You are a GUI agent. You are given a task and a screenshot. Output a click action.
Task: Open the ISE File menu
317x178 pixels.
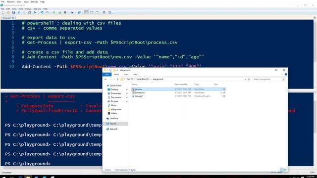[x=2, y=9]
